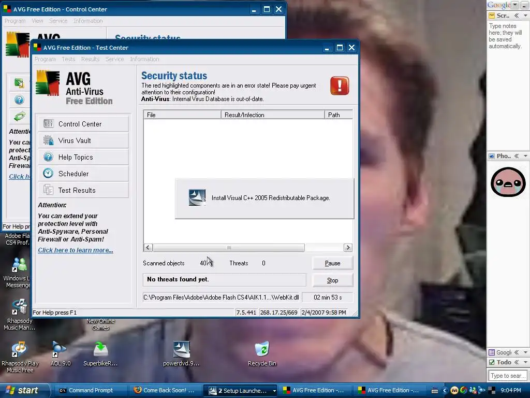Click the horizontal scrollbar right arrow
The height and width of the screenshot is (398, 530).
348,248
